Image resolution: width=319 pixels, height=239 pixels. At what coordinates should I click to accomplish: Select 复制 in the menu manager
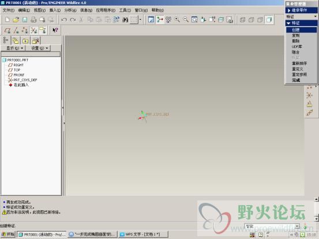296,35
